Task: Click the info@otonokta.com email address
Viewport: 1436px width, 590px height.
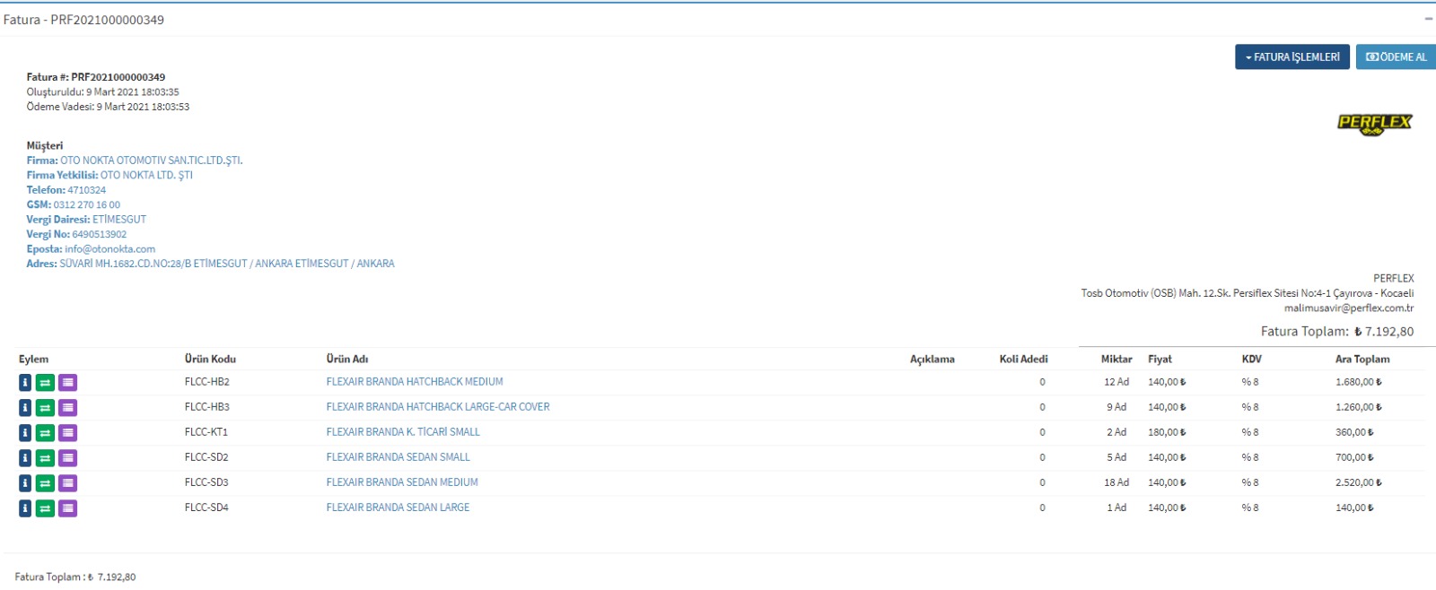Action: click(109, 249)
